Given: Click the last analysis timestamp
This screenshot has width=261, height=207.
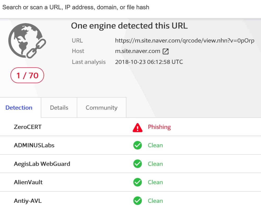Looking at the screenshot, I should [x=149, y=62].
